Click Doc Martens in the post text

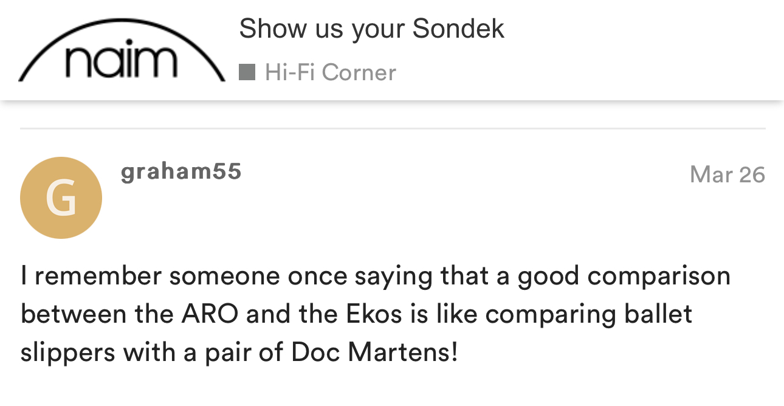[x=374, y=353]
